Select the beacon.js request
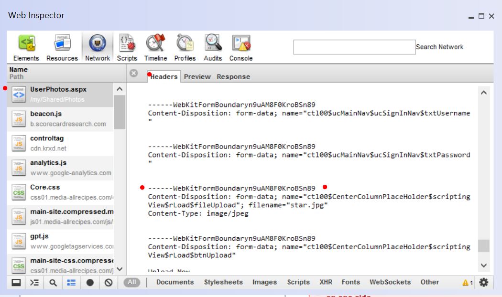The height and width of the screenshot is (297, 502). (60, 119)
